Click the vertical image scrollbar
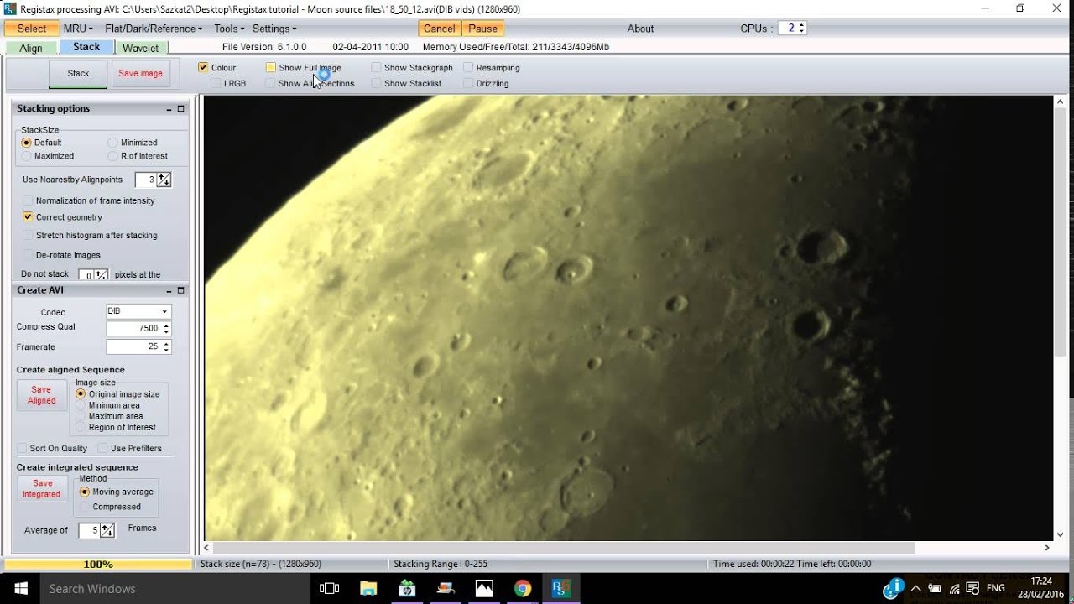Screen dimensions: 1074x604 click(x=1061, y=231)
